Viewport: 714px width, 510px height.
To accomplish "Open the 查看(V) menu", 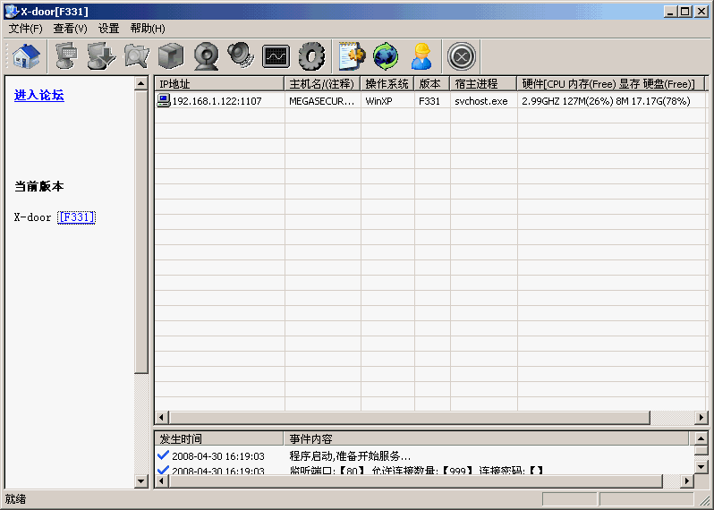I will tap(70, 29).
